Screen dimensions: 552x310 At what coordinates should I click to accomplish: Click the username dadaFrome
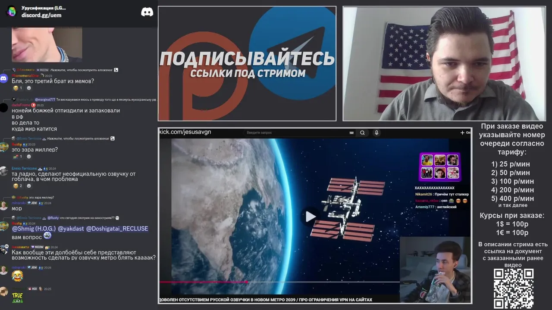point(21,105)
